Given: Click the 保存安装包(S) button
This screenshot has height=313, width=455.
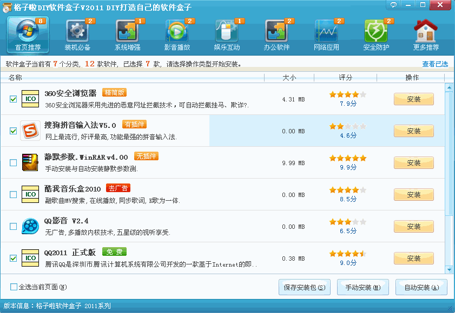Looking at the screenshot, I should [305, 287].
